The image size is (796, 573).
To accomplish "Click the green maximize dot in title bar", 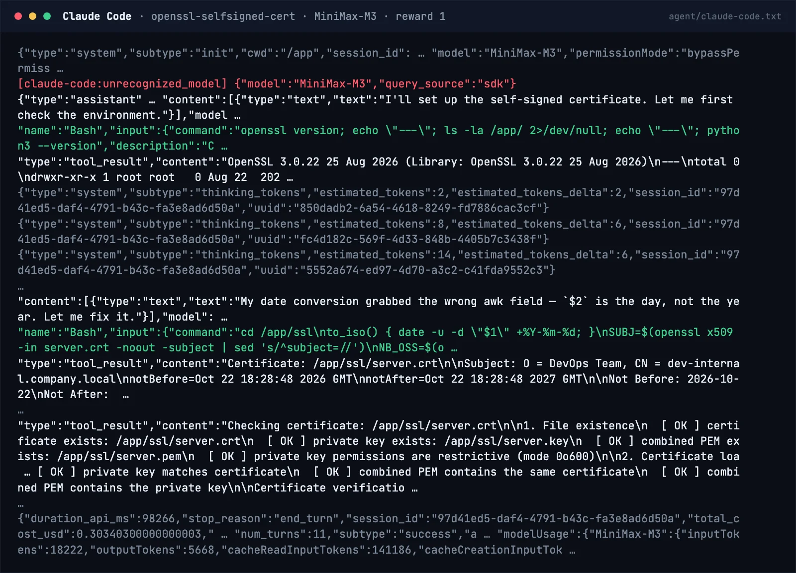I will coord(47,16).
